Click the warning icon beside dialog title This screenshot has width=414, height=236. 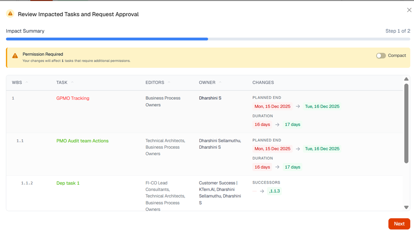[10, 14]
